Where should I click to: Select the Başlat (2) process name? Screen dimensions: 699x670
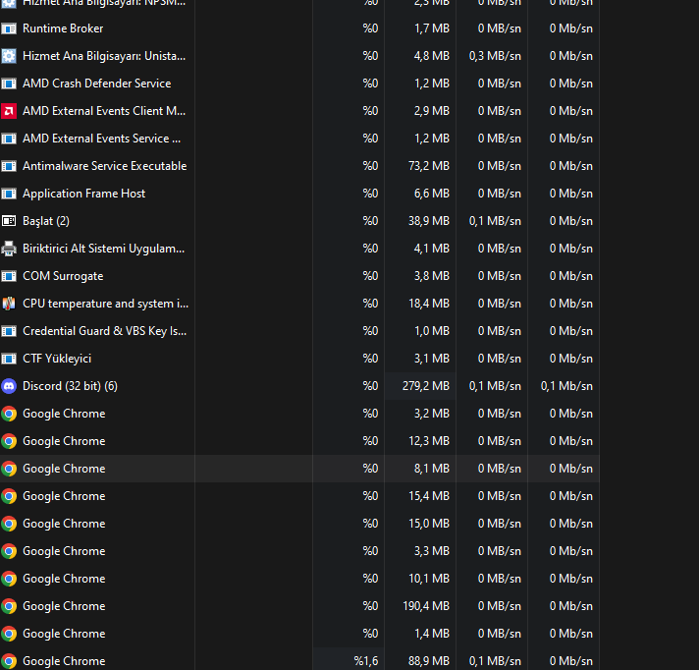(46, 221)
